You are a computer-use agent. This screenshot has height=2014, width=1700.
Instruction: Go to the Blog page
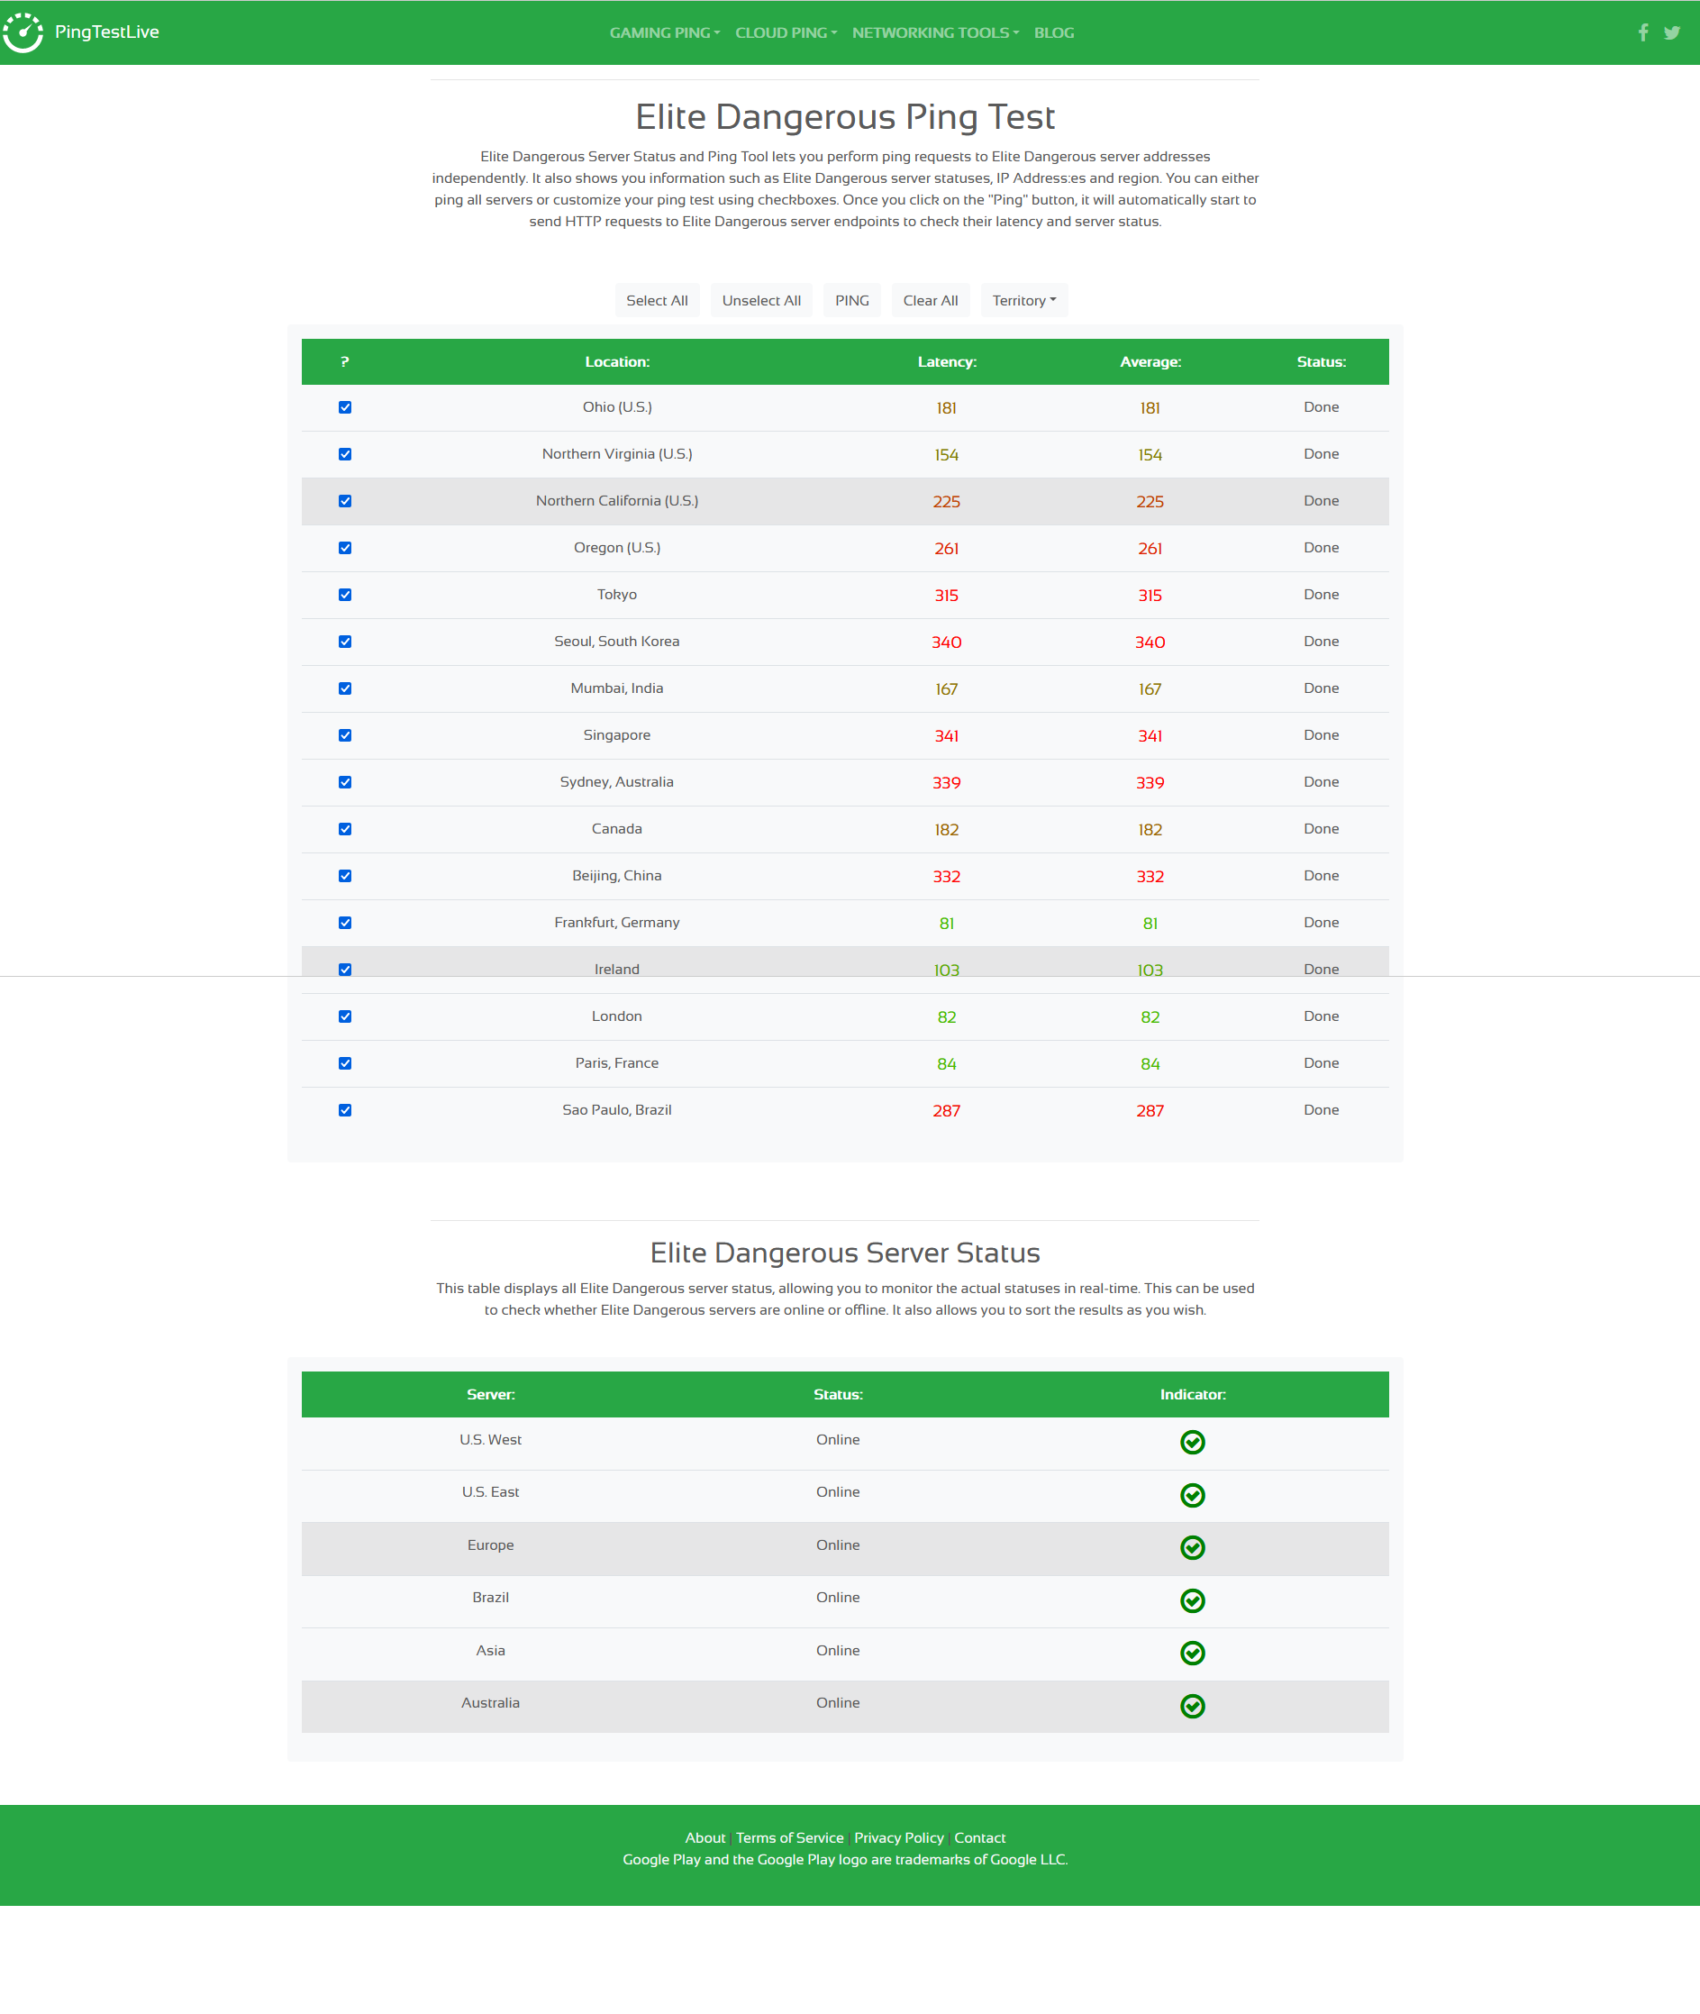[1053, 32]
